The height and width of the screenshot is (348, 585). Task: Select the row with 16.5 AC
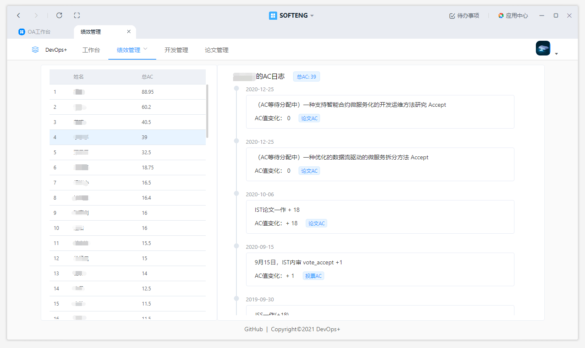(x=128, y=183)
